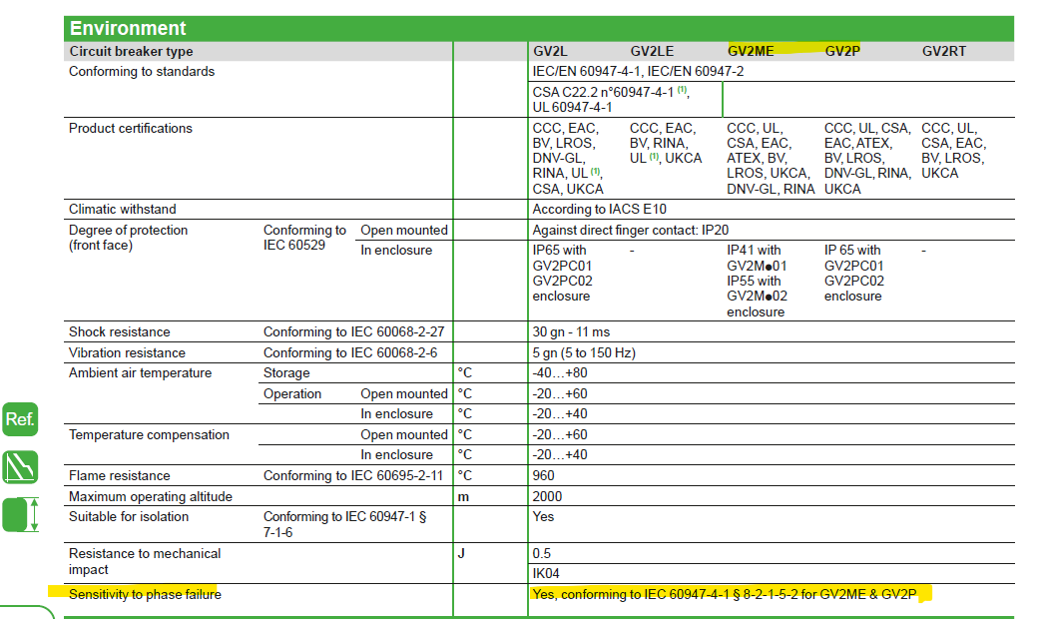Click the UL 60947-4-1 text
The height and width of the screenshot is (619, 1042).
tap(572, 107)
